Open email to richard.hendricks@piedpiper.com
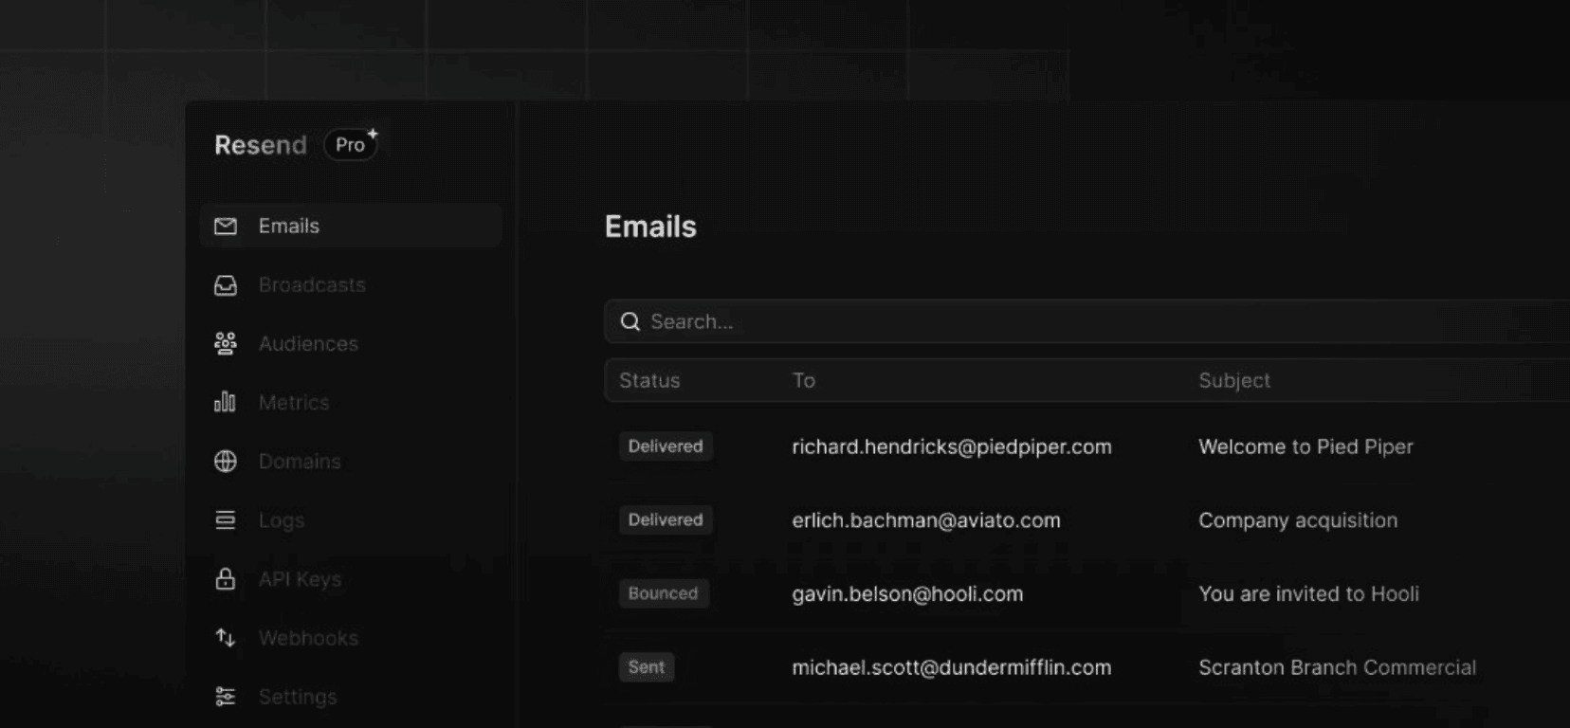This screenshot has height=728, width=1570. pyautogui.click(x=952, y=446)
